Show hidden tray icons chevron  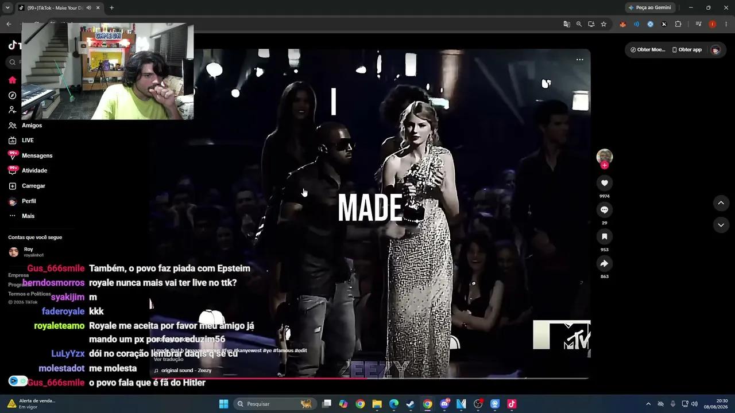click(648, 404)
